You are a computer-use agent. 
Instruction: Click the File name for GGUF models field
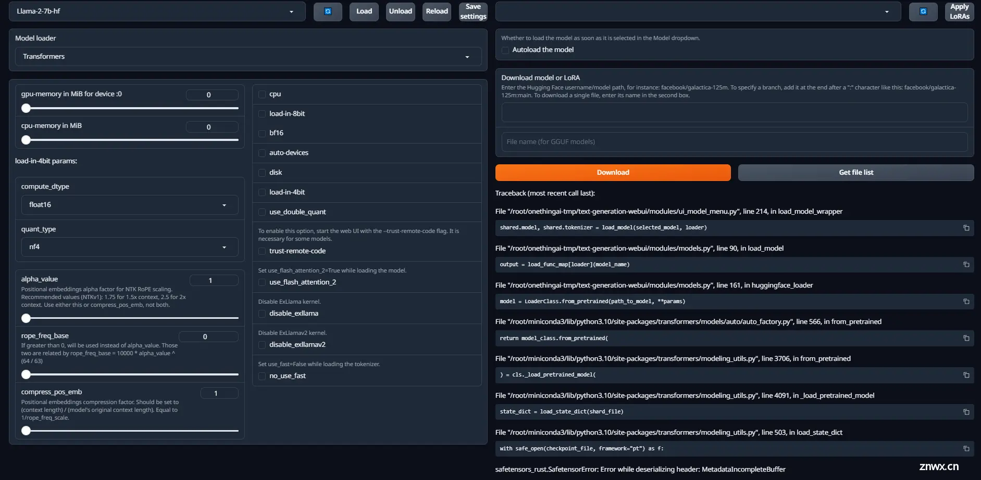tap(735, 142)
